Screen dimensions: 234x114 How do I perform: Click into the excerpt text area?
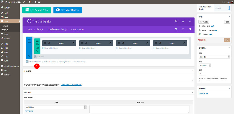point(108,78)
